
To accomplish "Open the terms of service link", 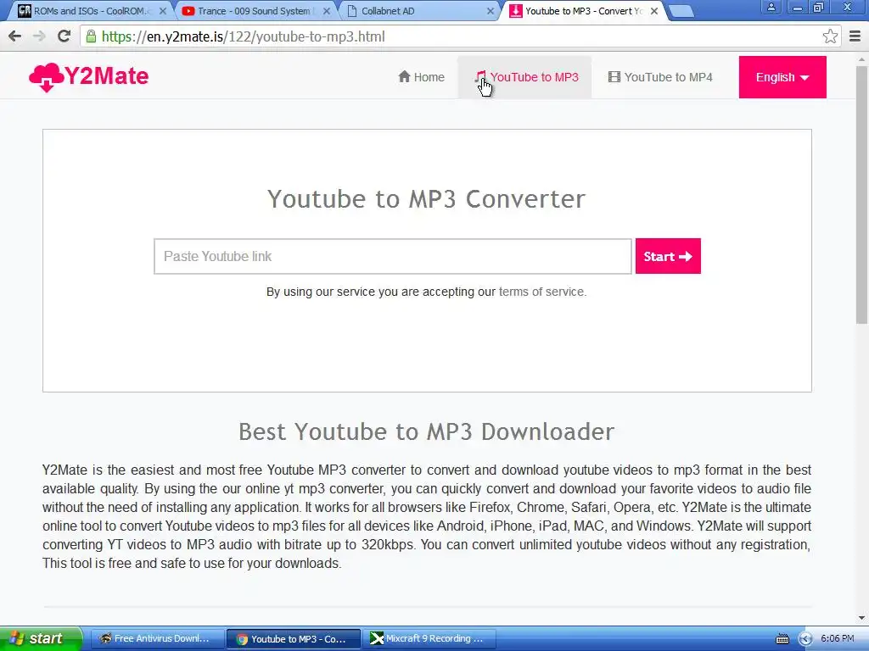I will tap(541, 292).
